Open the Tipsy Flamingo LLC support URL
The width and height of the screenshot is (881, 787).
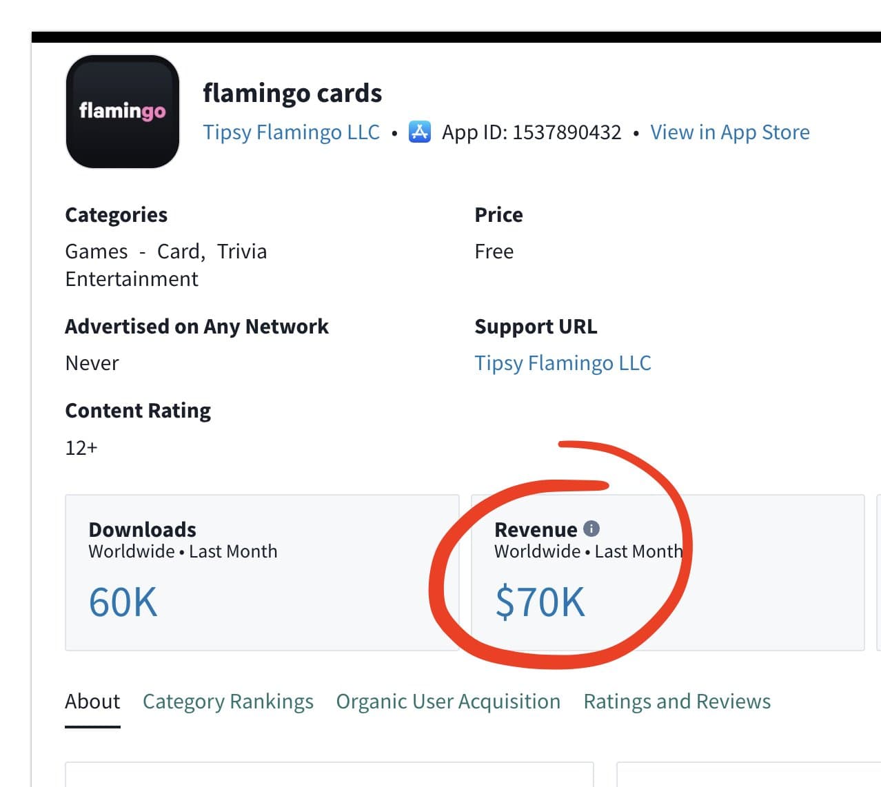(x=563, y=362)
